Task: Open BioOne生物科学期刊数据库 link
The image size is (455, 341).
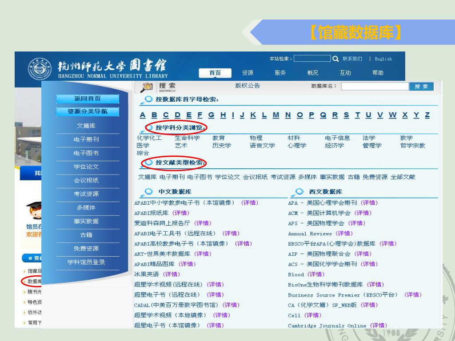Action: click(x=325, y=285)
